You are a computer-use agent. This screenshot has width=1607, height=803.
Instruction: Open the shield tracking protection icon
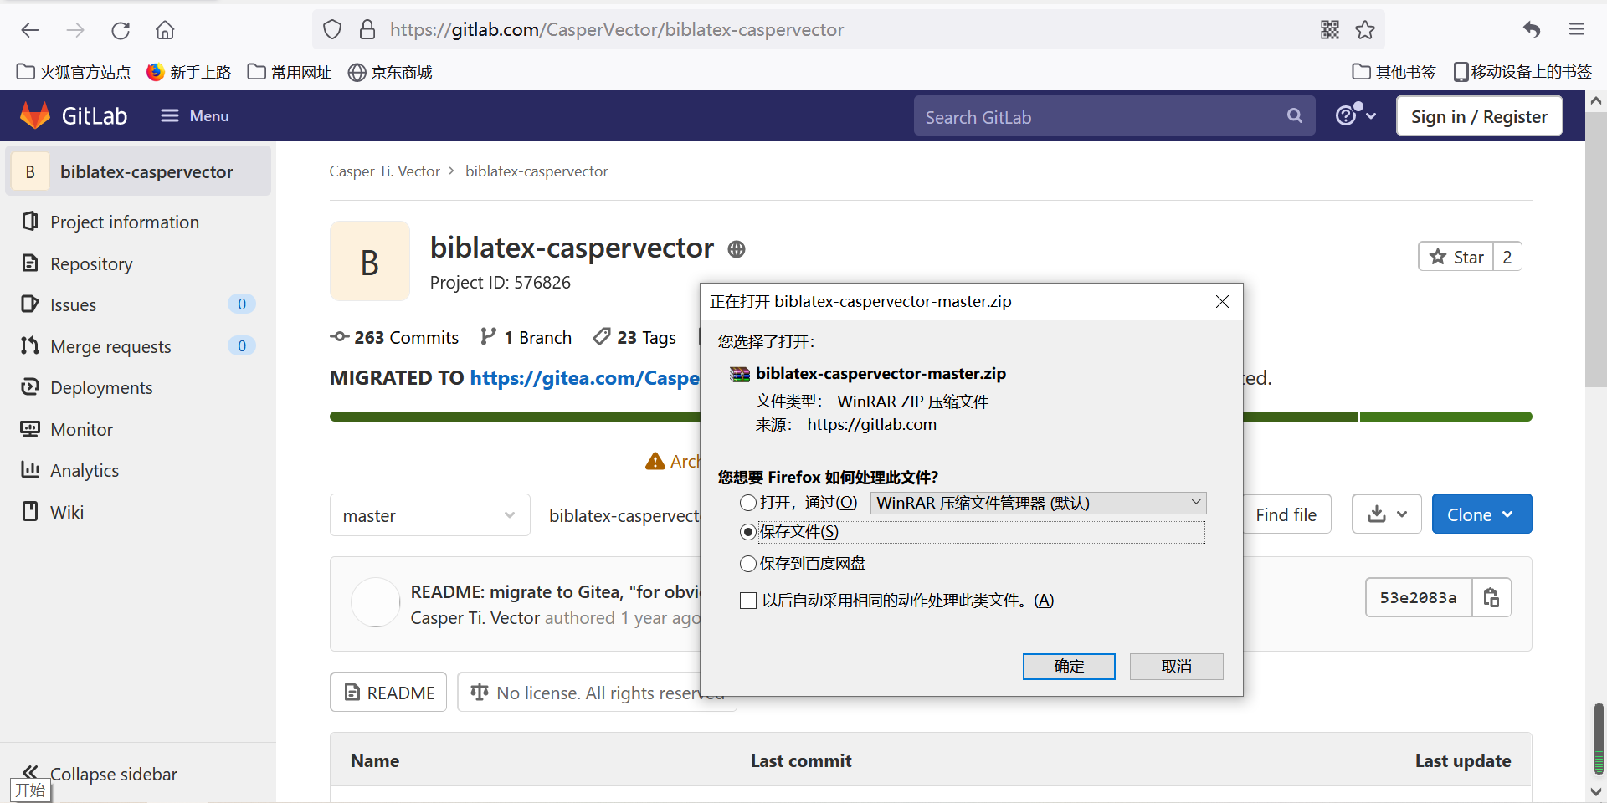click(332, 30)
